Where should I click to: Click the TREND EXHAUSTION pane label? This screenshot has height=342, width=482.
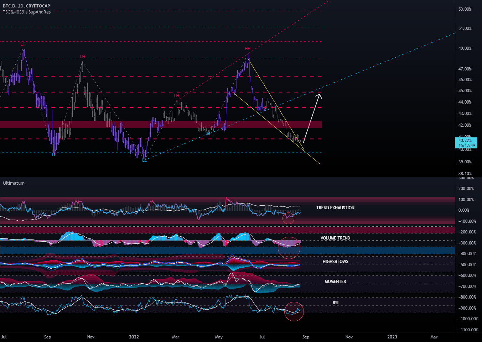335,207
